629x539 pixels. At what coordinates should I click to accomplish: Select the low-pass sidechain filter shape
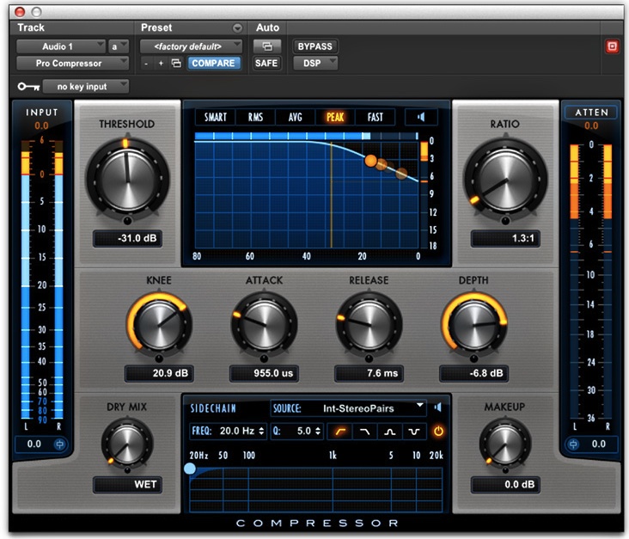click(364, 432)
